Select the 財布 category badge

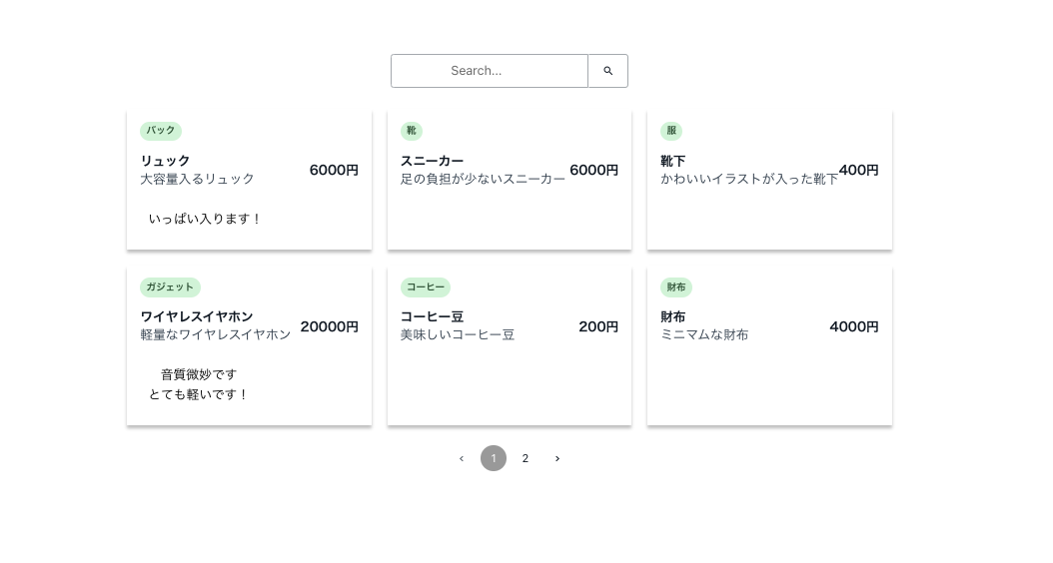[676, 287]
